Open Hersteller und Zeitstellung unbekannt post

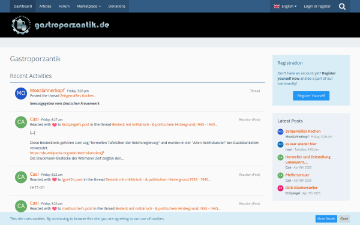click(x=308, y=160)
